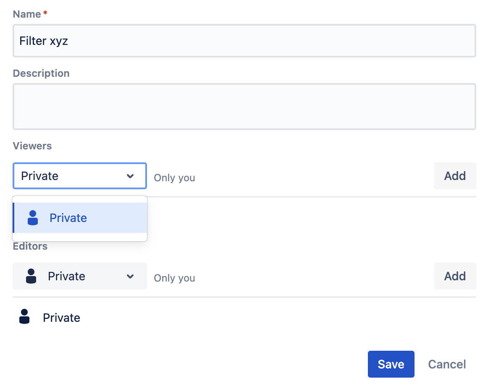Click the "Only you" text beside the Viewers dropdown
The image size is (488, 386).
tap(174, 178)
